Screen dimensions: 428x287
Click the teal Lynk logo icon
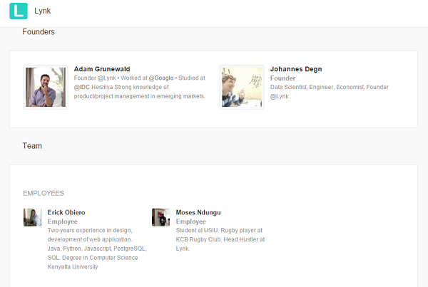19,11
